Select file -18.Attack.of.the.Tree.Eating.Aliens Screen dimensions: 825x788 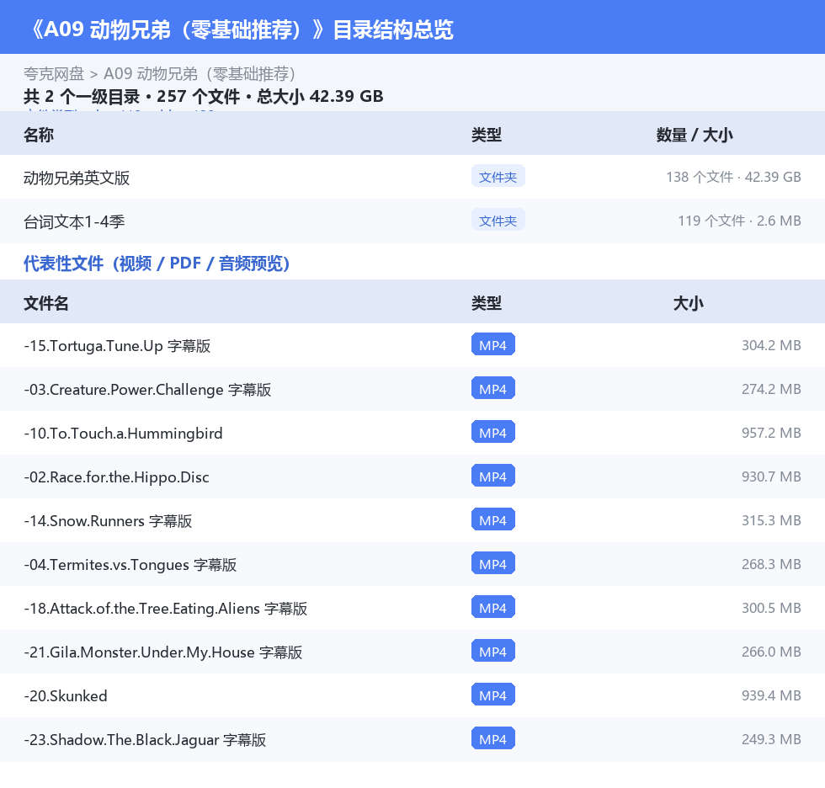pyautogui.click(x=165, y=608)
